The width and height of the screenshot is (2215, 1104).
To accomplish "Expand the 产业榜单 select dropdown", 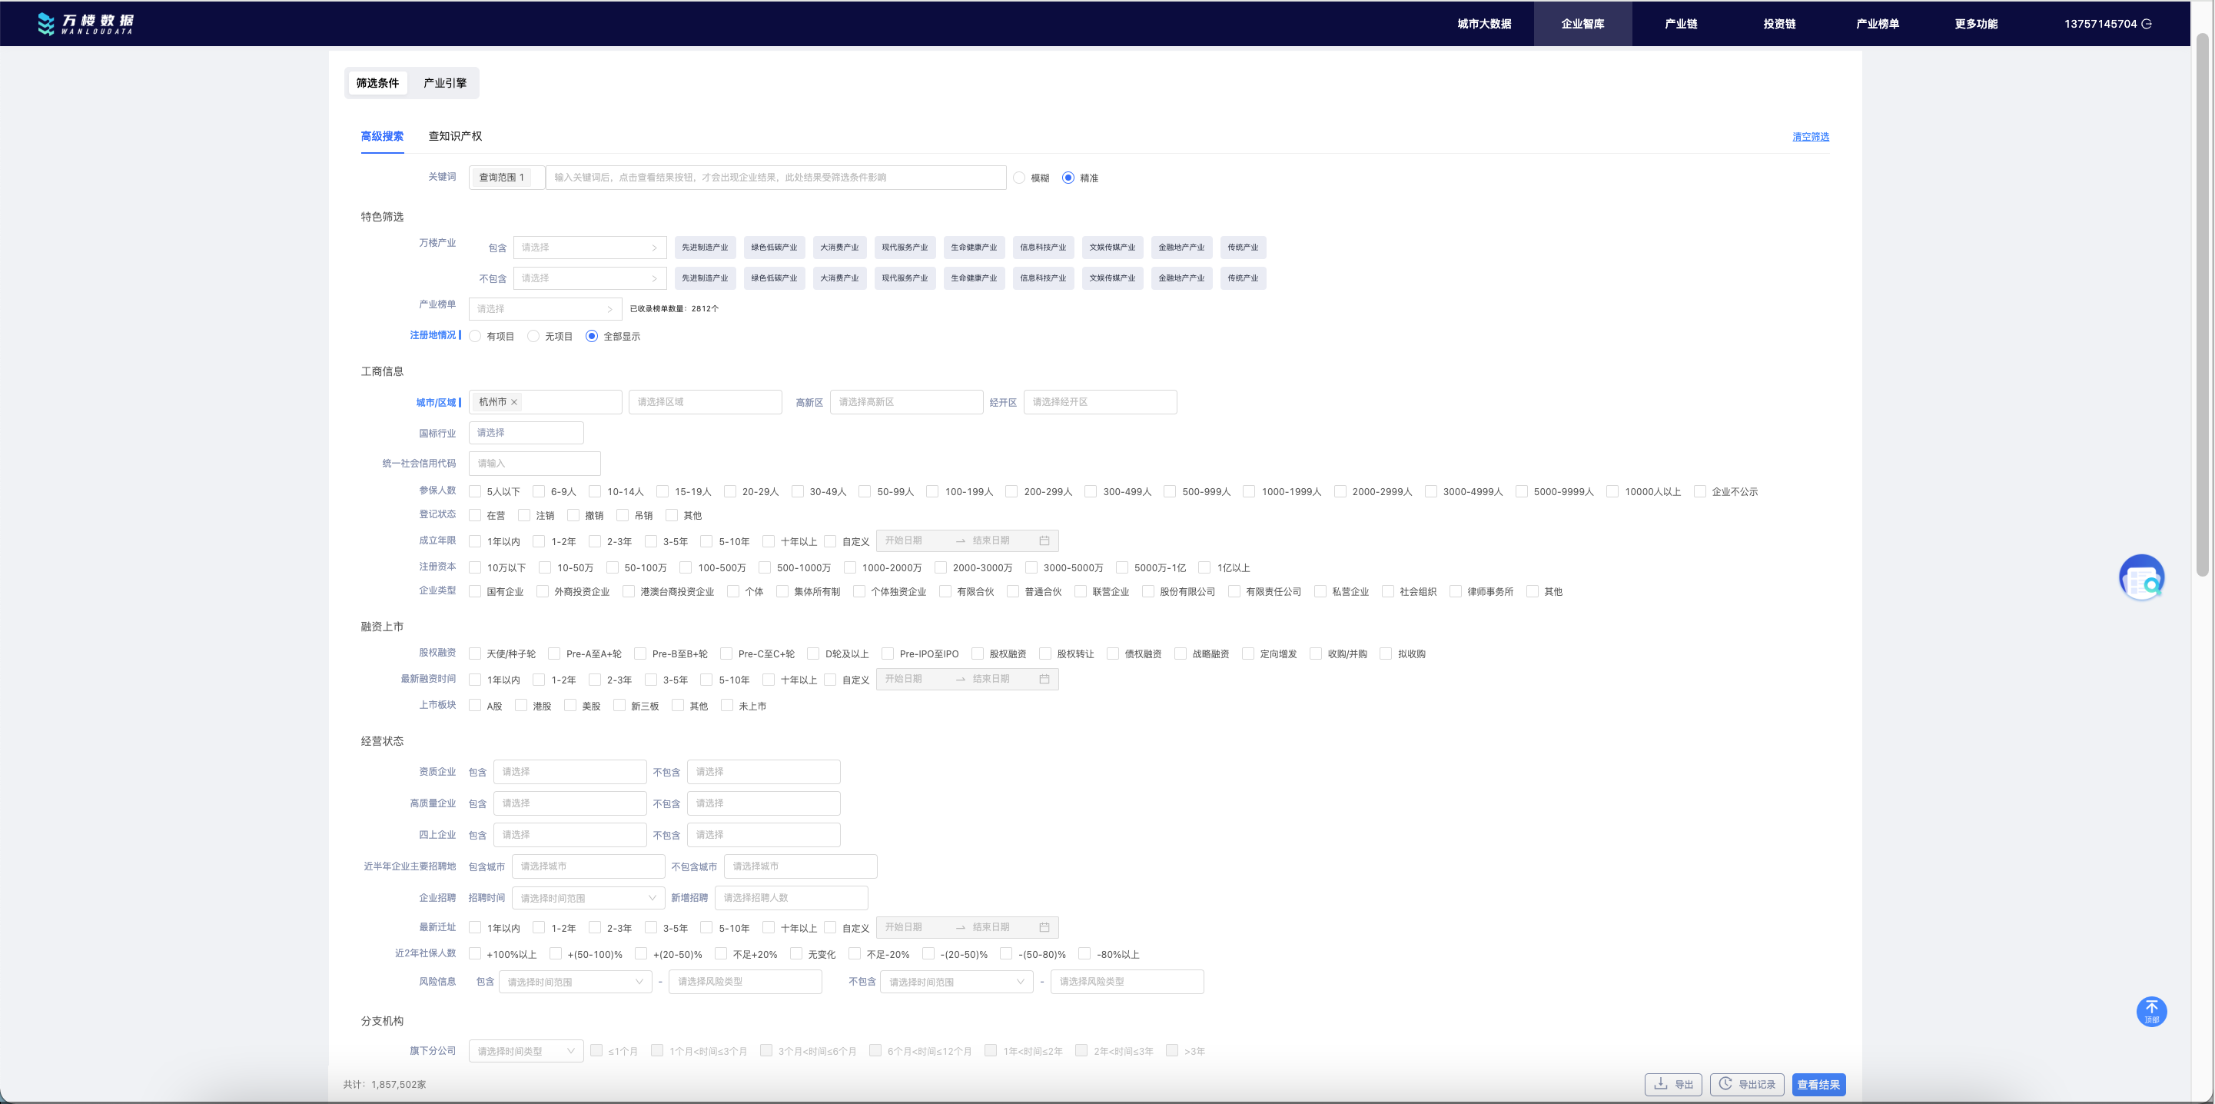I will [x=544, y=308].
